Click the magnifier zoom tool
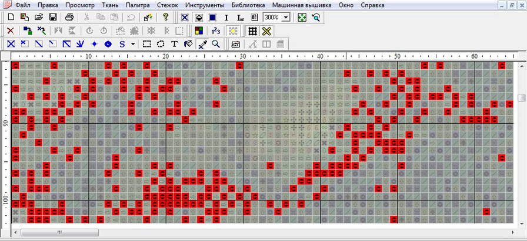This screenshot has height=241, width=527. tap(216, 44)
